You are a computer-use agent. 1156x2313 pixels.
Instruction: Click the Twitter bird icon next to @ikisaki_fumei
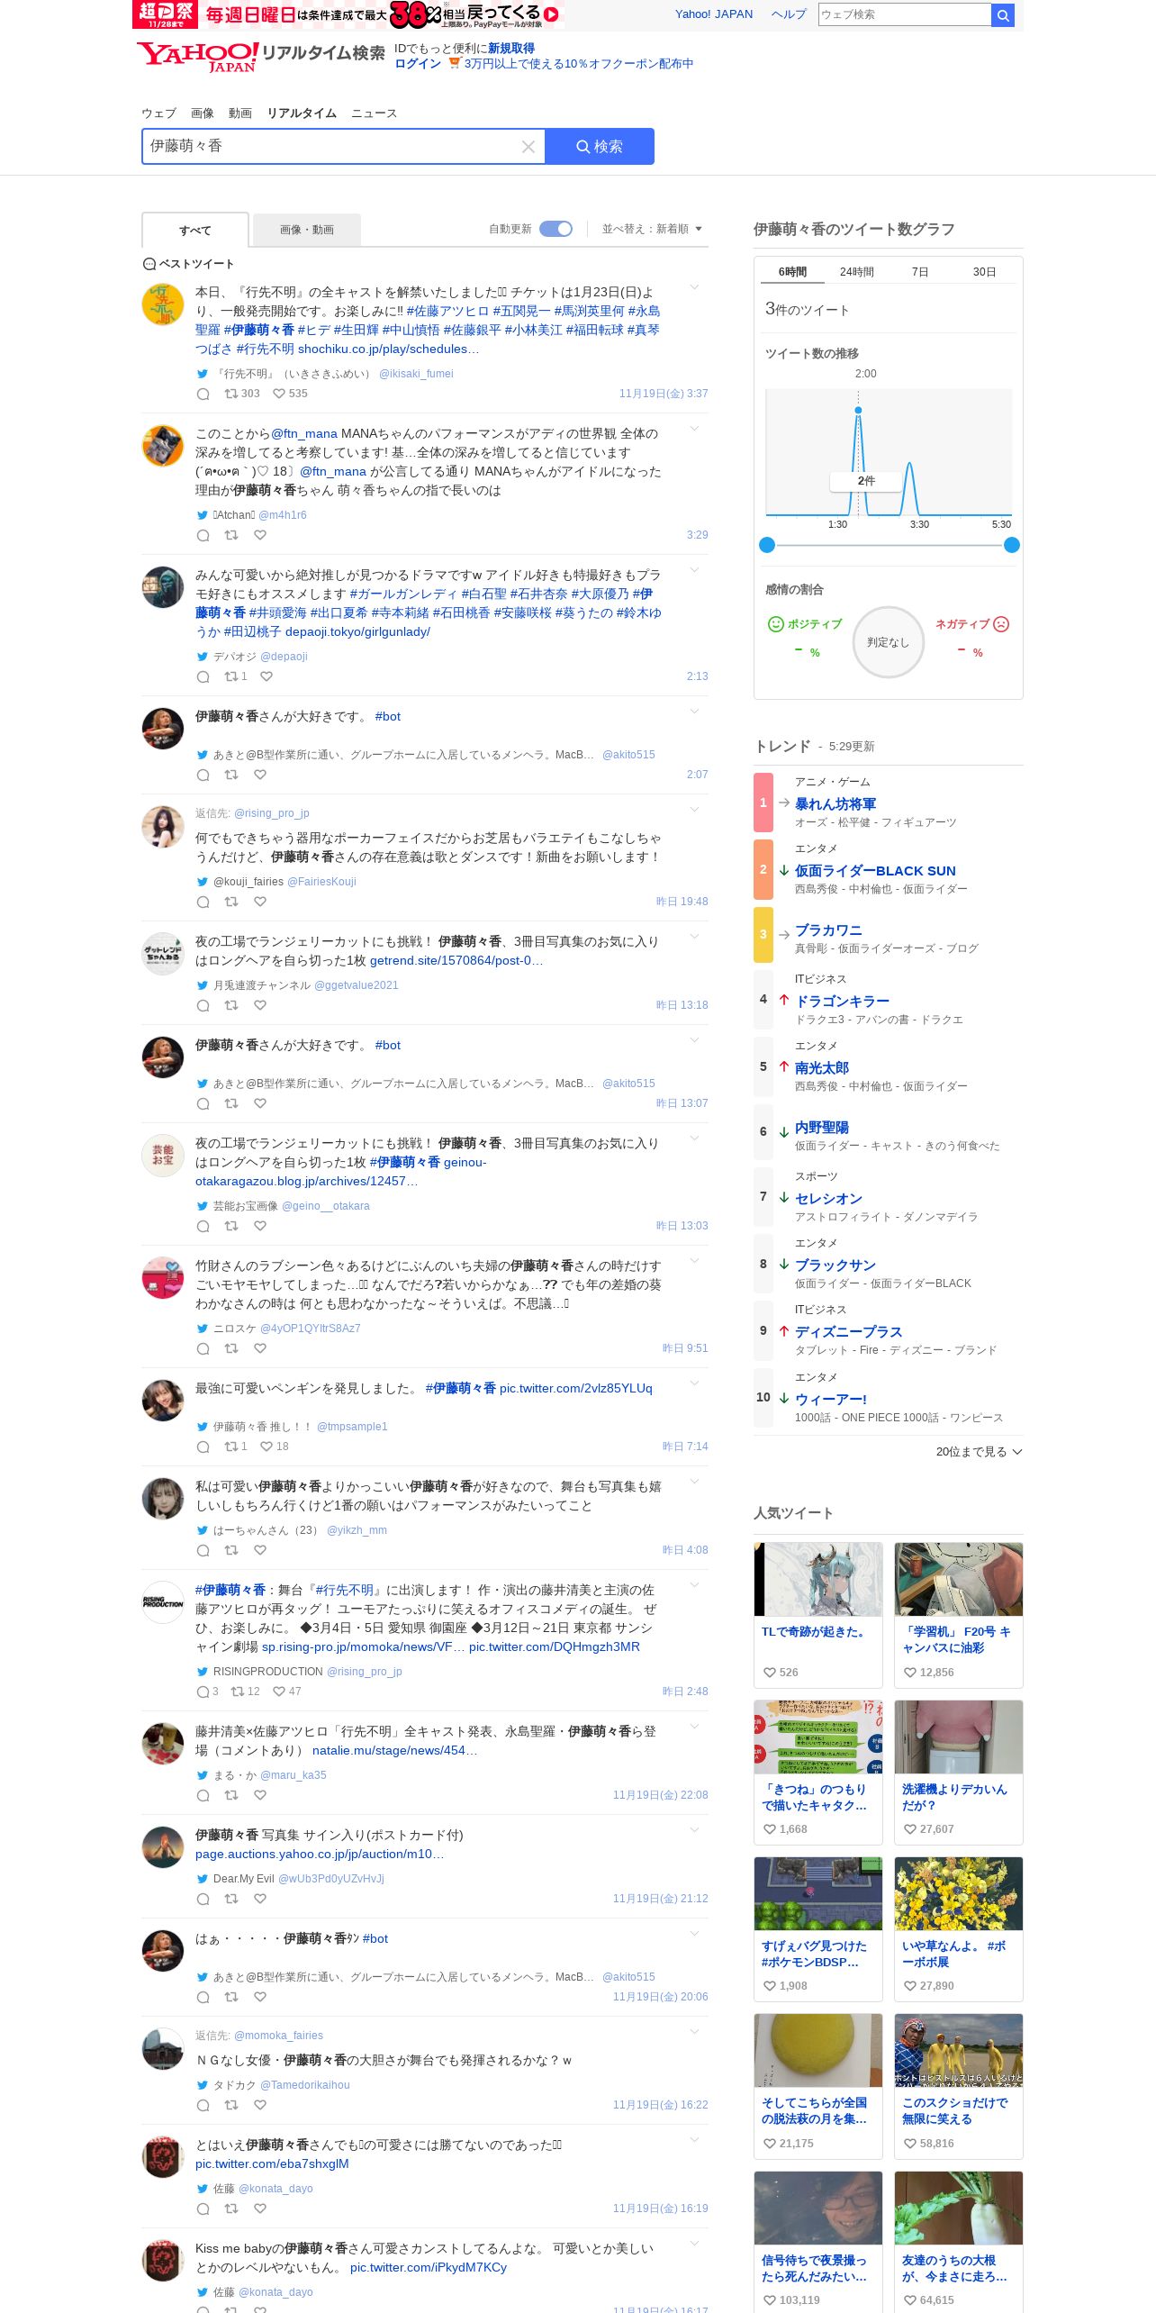[203, 374]
